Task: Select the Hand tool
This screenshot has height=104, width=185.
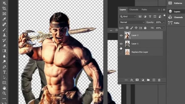Action: tap(4, 88)
